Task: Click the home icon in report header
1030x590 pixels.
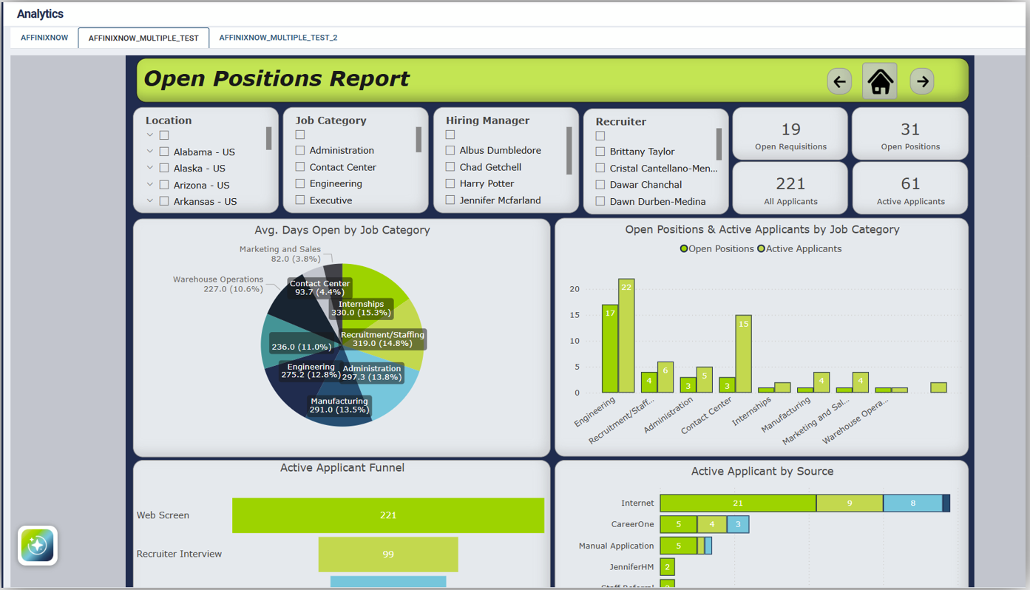Action: (x=880, y=81)
